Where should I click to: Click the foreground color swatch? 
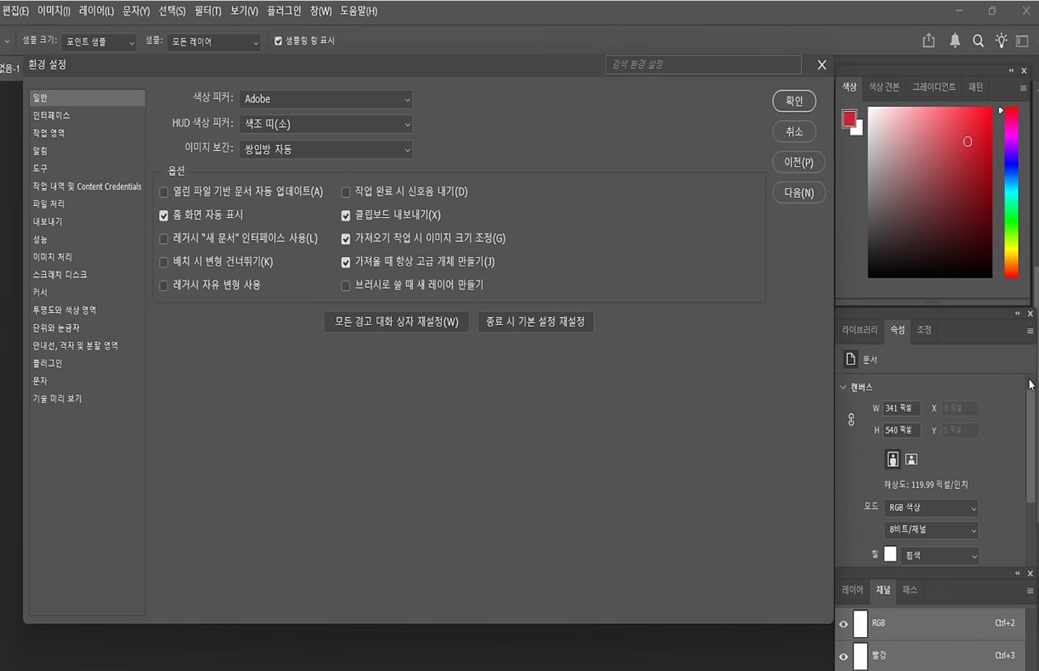[849, 118]
